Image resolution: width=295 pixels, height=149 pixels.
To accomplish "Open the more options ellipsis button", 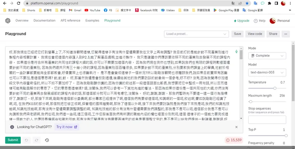I will point(285,34).
